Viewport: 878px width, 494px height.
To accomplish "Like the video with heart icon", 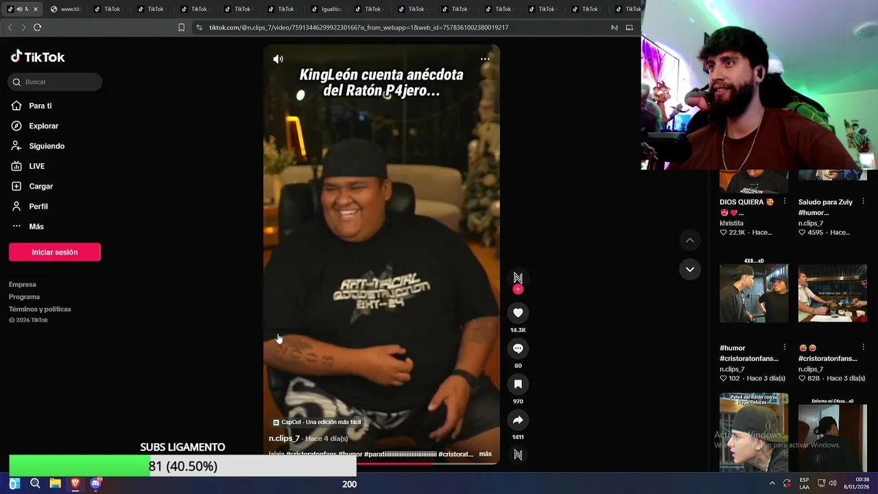I will click(518, 313).
